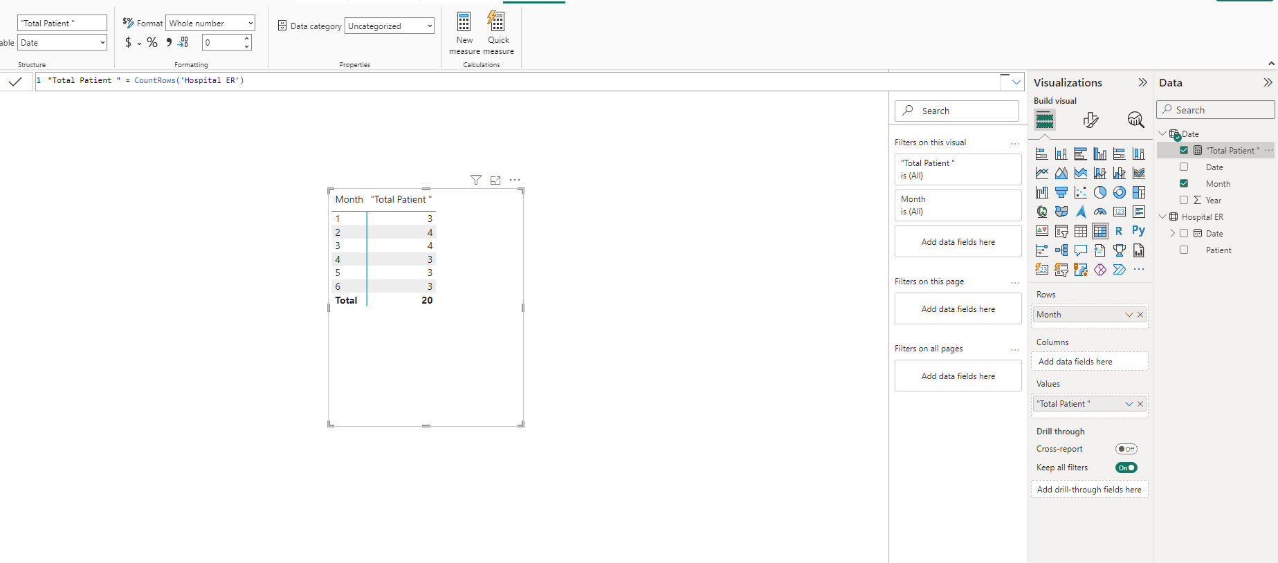
Task: Select the Gauge visual
Action: point(1099,212)
